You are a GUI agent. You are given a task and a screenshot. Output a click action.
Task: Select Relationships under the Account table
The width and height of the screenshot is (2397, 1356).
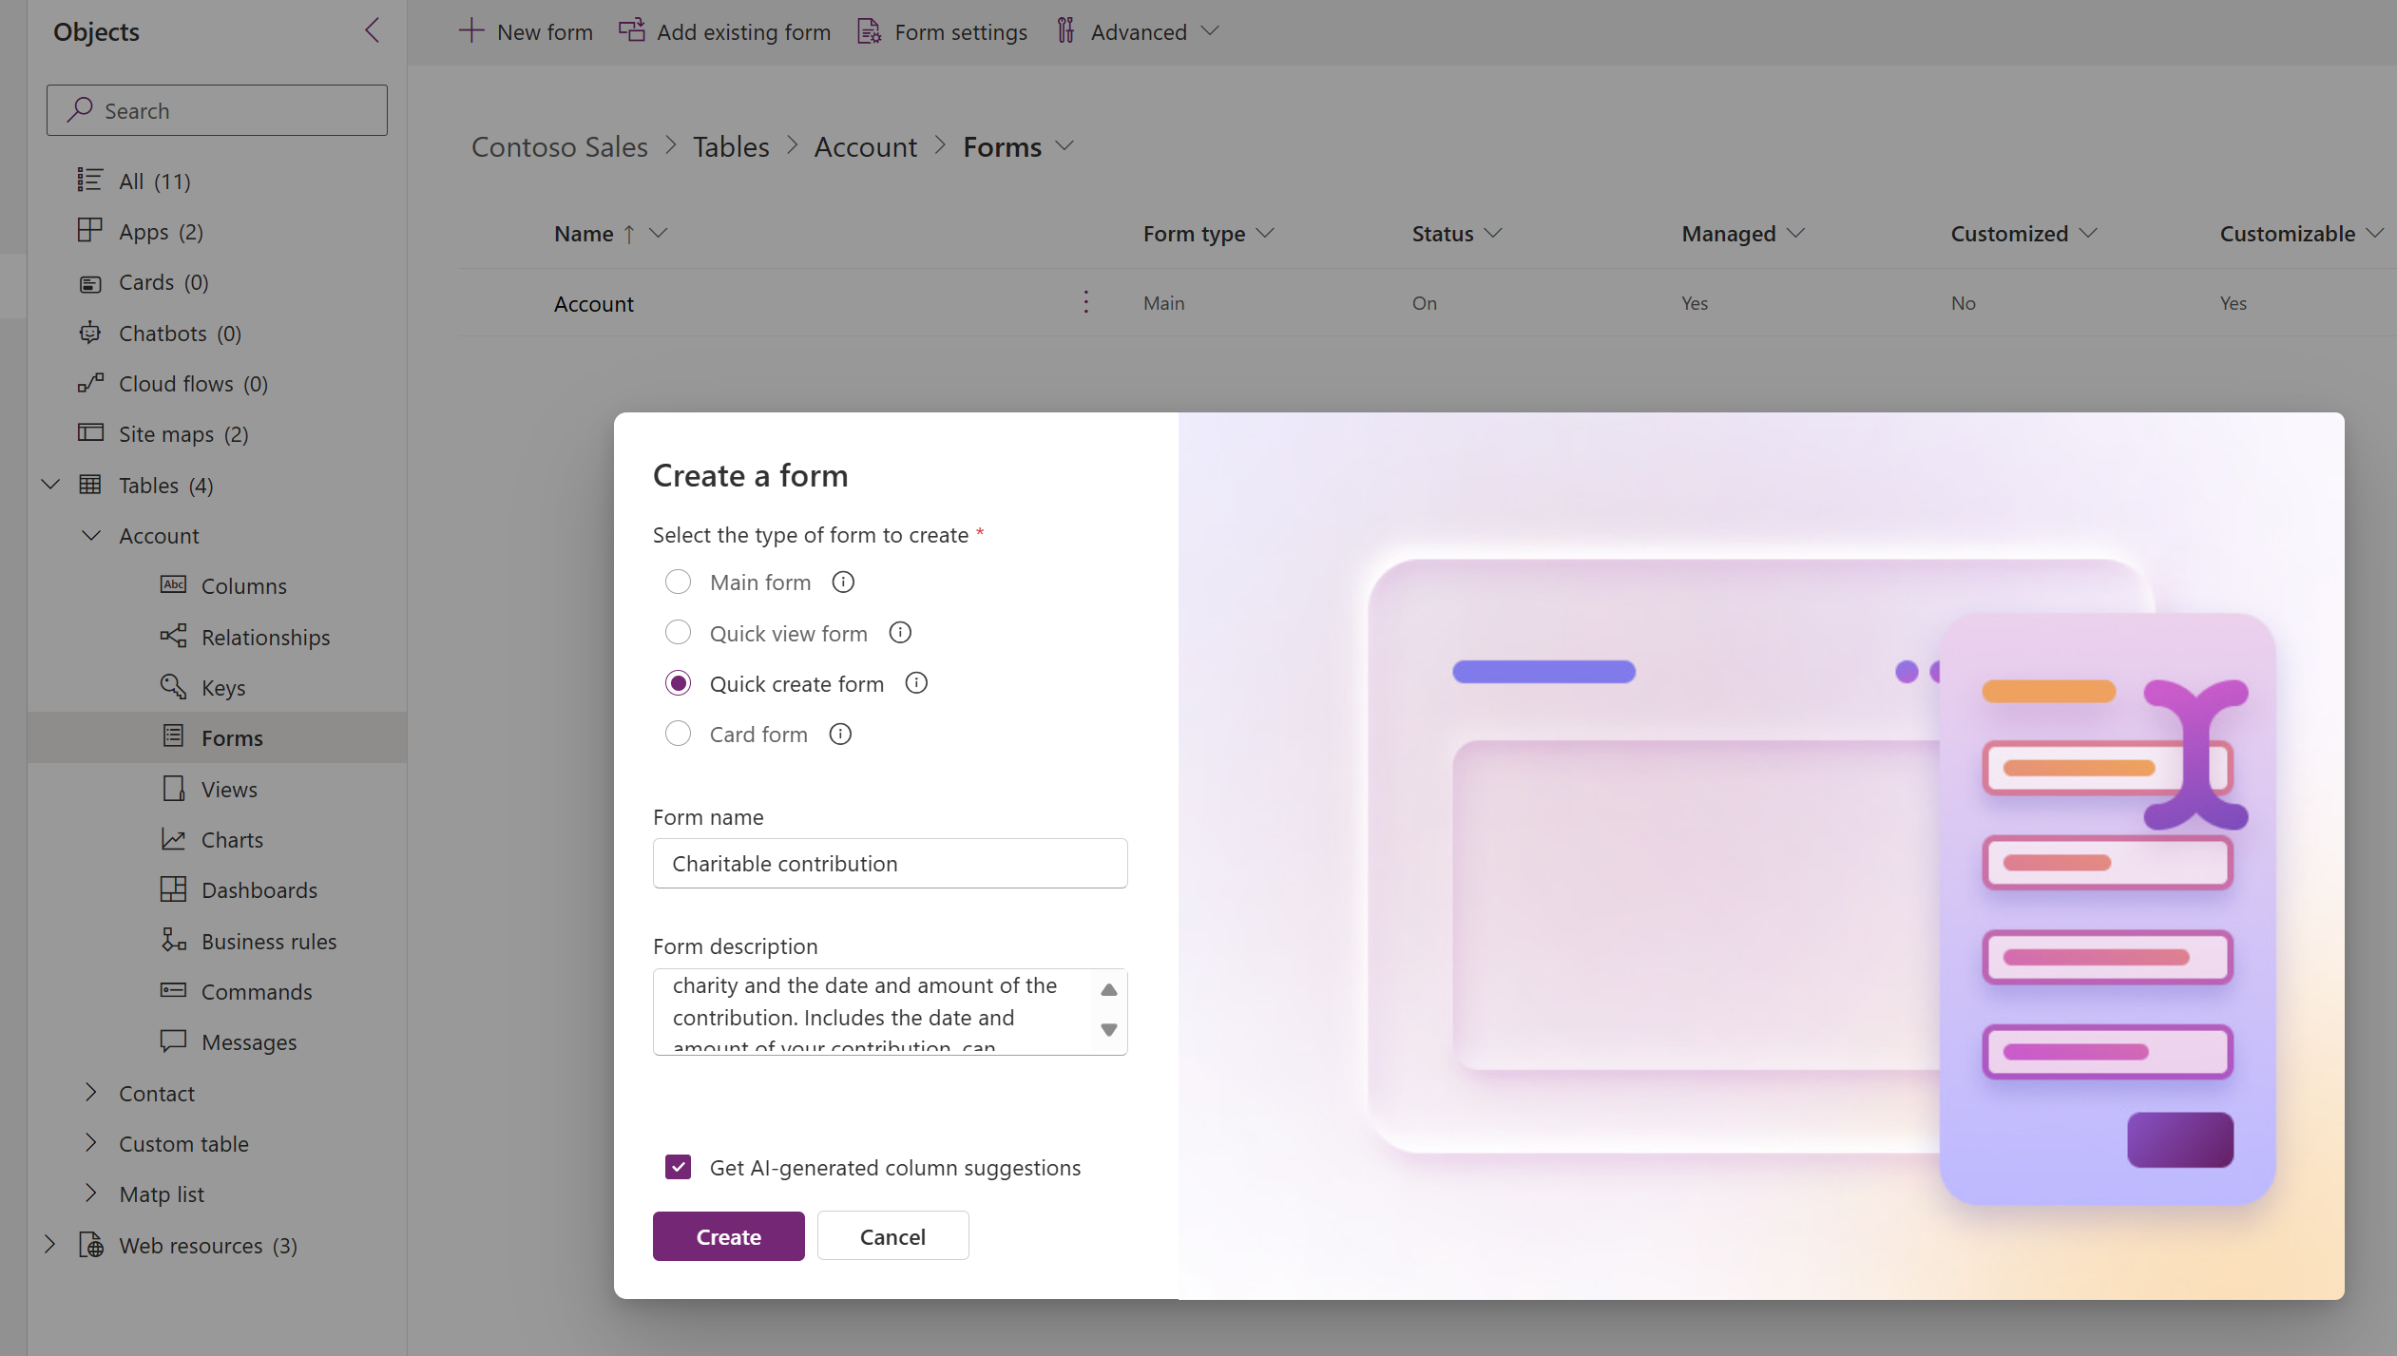[265, 636]
